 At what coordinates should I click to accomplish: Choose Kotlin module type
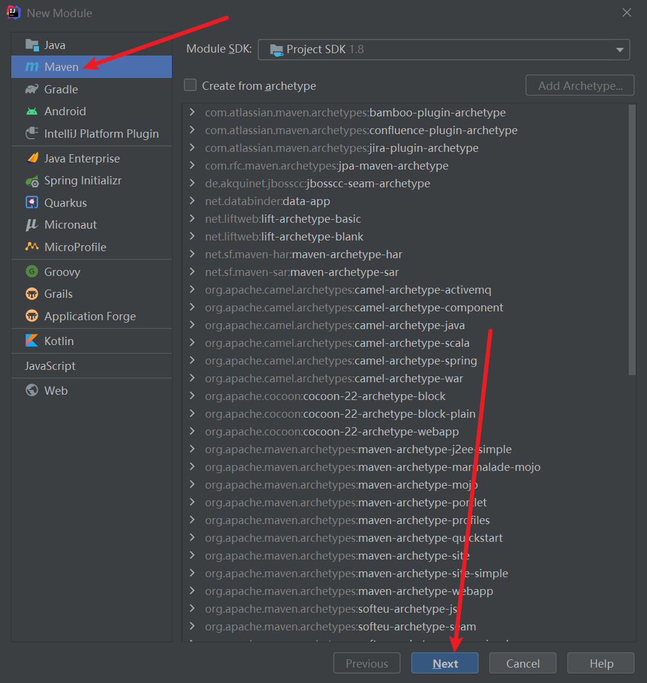[x=92, y=341]
